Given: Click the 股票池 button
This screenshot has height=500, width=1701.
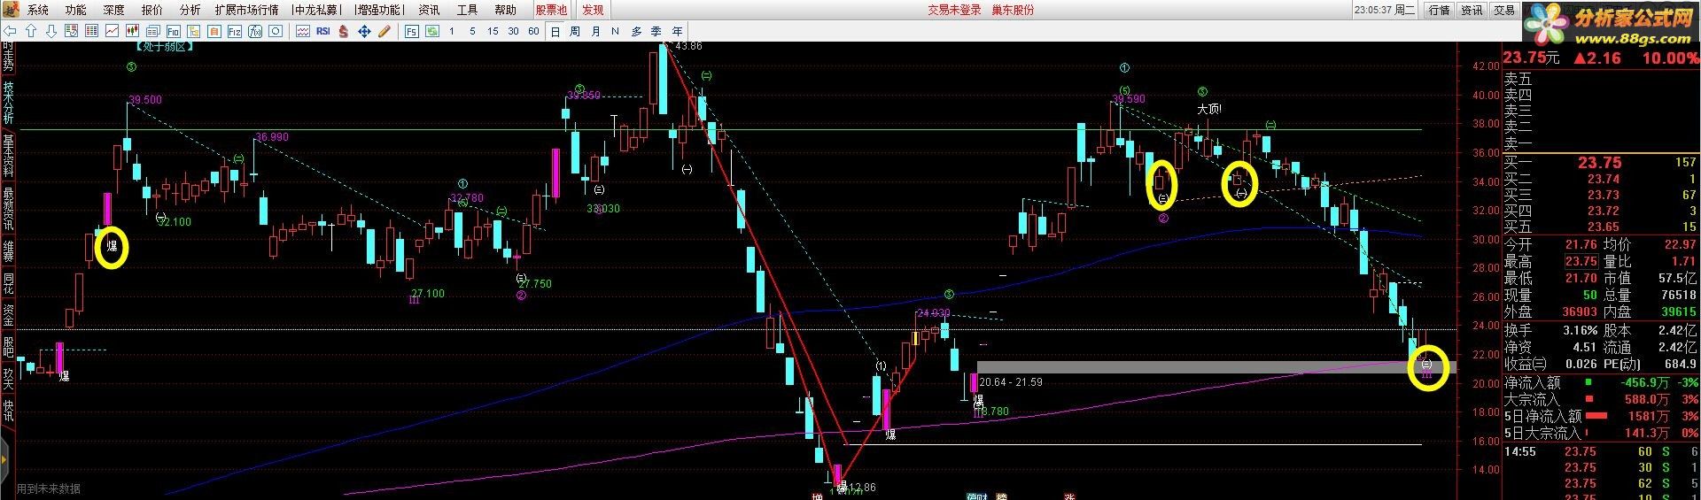Looking at the screenshot, I should (x=551, y=10).
